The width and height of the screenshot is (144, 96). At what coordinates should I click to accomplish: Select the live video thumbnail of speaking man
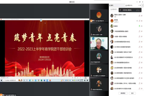(x=99, y=43)
